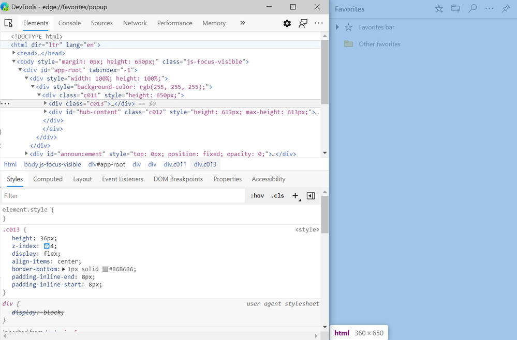Search favorites with magnifier icon
Image resolution: width=517 pixels, height=340 pixels.
click(x=472, y=9)
